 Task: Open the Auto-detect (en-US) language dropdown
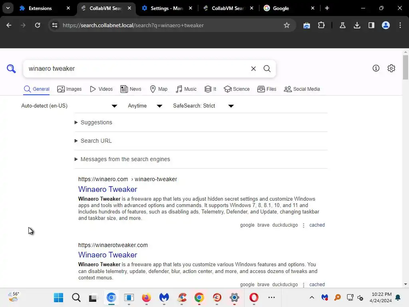[x=69, y=106]
